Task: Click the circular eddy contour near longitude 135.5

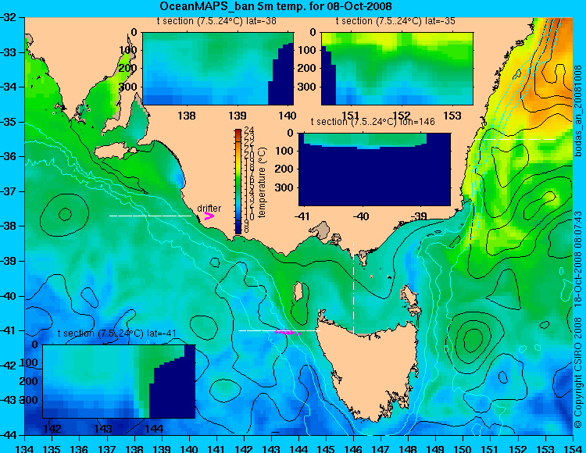Action: pos(64,215)
